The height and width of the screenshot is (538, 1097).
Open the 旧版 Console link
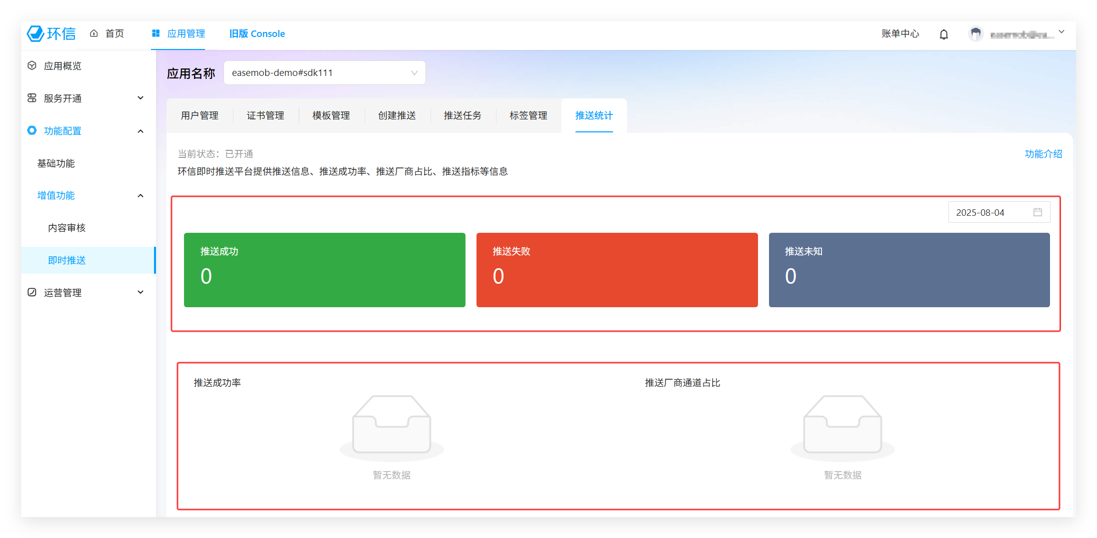[257, 33]
